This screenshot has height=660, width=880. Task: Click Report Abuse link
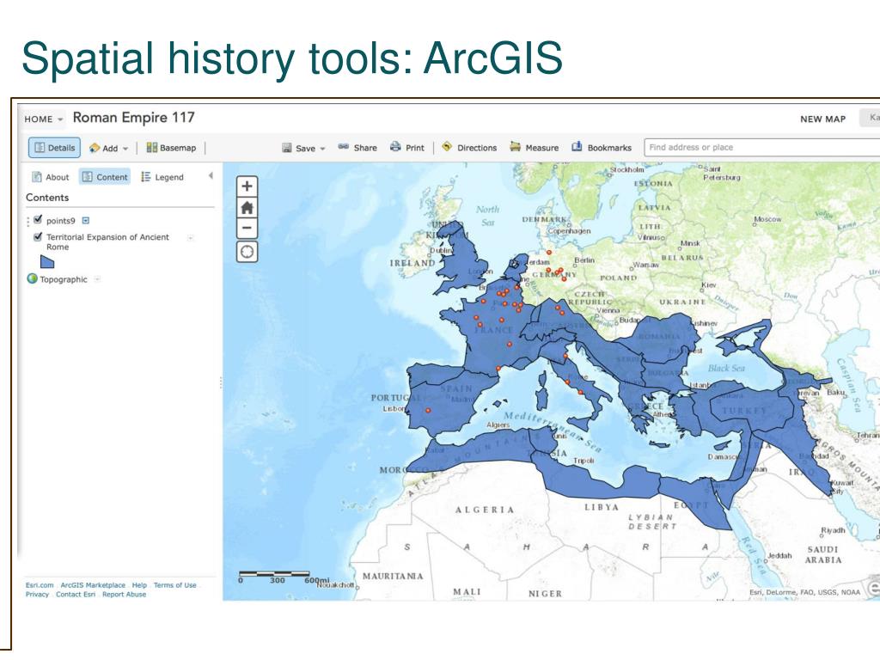124,595
